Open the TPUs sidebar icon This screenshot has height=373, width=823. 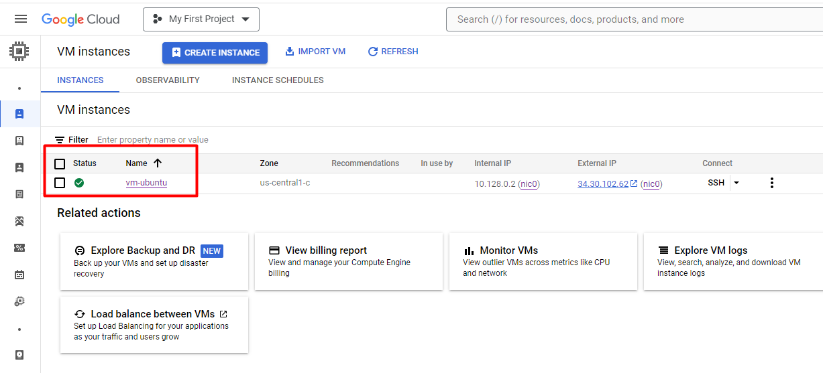point(19,221)
